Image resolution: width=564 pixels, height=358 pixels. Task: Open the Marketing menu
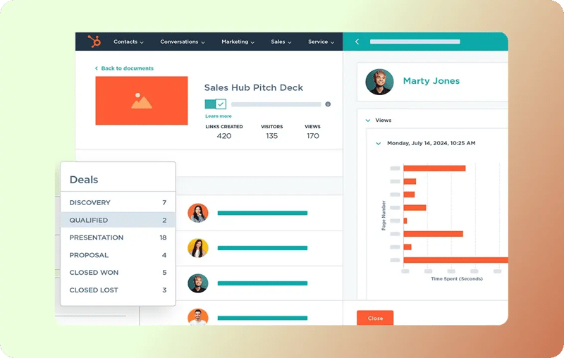point(238,42)
